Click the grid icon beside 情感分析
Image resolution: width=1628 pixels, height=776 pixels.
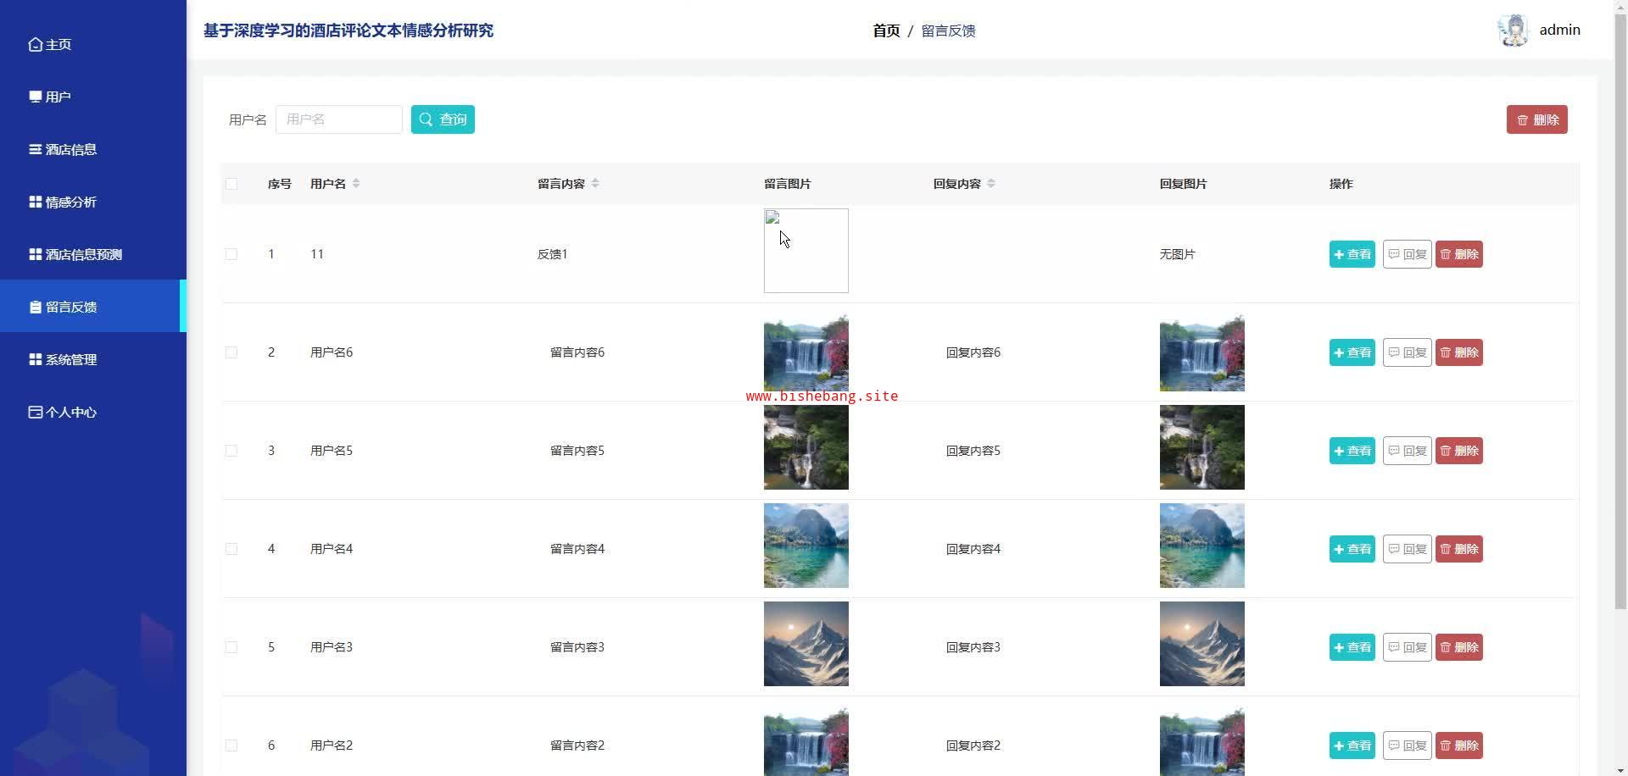coord(35,202)
